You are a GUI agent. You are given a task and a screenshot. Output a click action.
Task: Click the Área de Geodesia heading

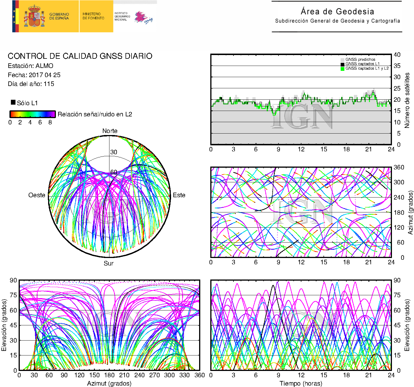(x=337, y=11)
